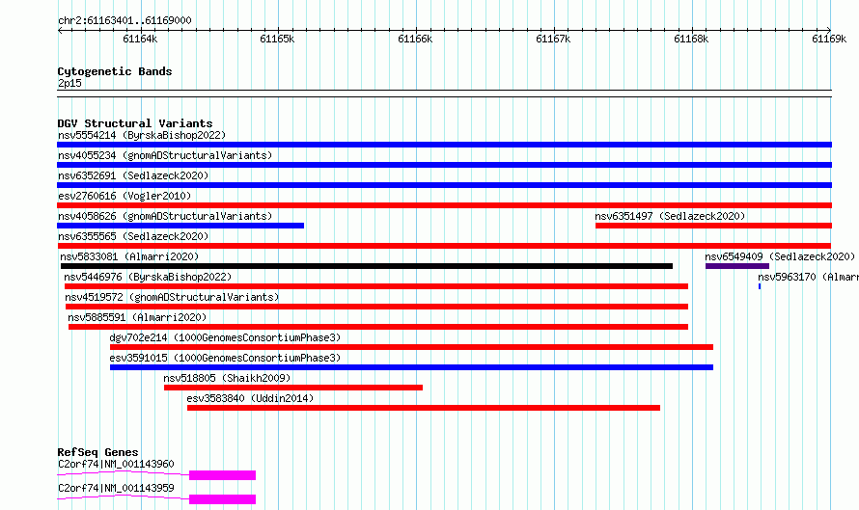The height and width of the screenshot is (510, 859).
Task: Click the 61169k ruler tick label
Action: pyautogui.click(x=829, y=39)
